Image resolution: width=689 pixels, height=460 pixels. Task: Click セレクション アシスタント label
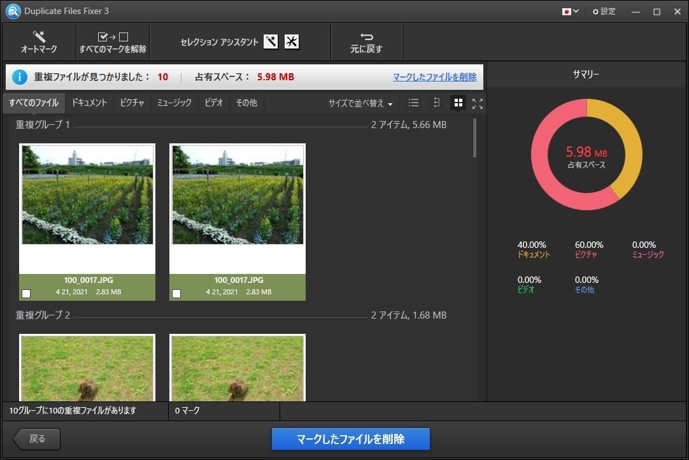tap(219, 42)
